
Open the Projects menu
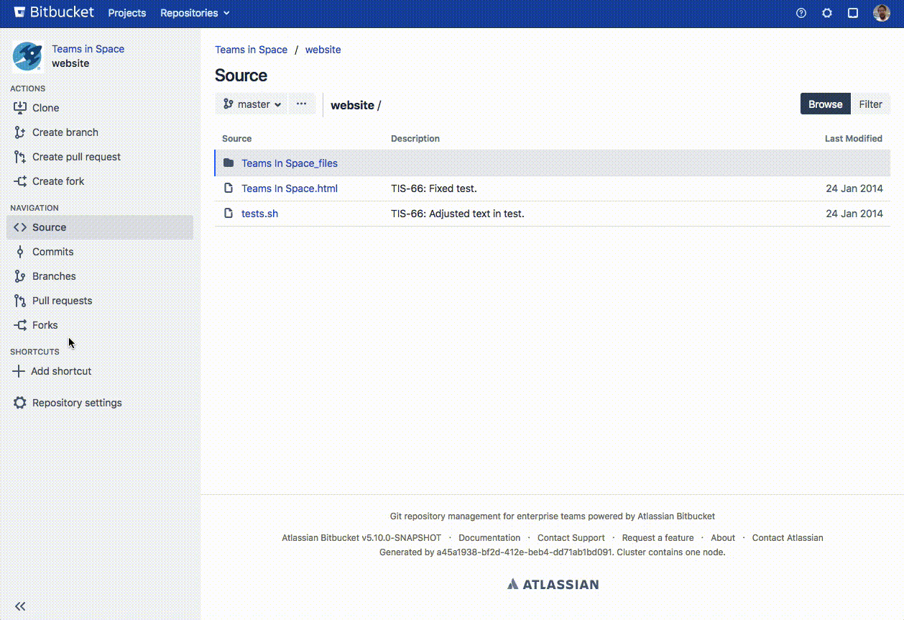pos(126,12)
